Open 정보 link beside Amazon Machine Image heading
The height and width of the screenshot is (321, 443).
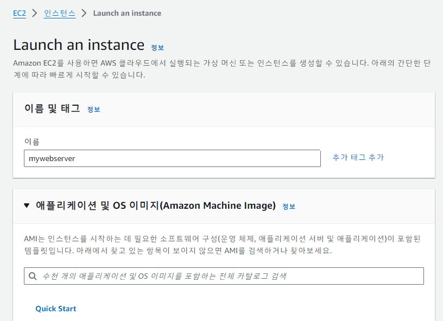click(x=289, y=207)
